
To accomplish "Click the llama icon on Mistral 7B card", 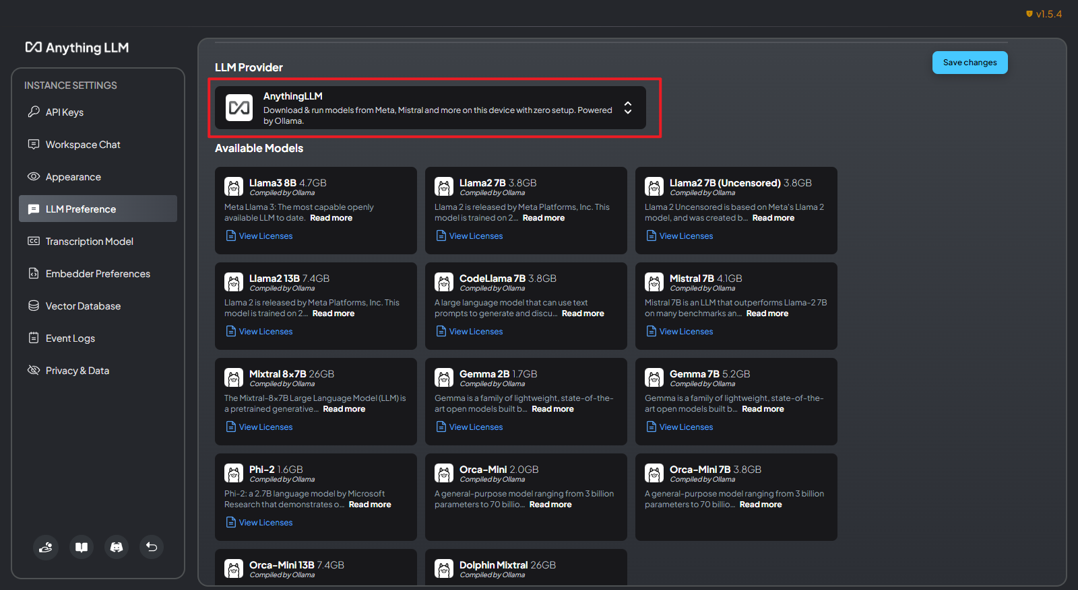I will pos(654,283).
